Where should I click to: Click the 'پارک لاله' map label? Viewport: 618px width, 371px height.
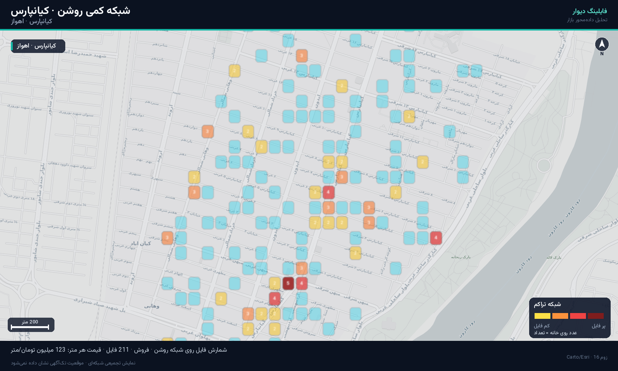554,257
